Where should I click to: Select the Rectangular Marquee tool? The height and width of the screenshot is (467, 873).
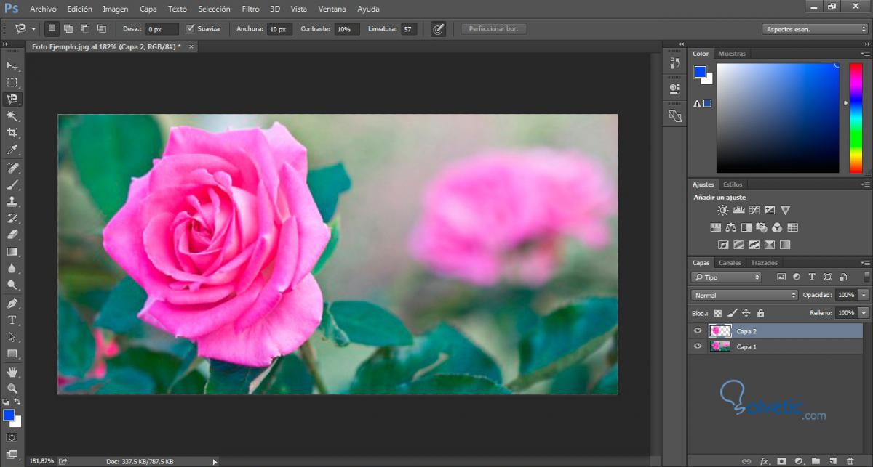coord(12,83)
